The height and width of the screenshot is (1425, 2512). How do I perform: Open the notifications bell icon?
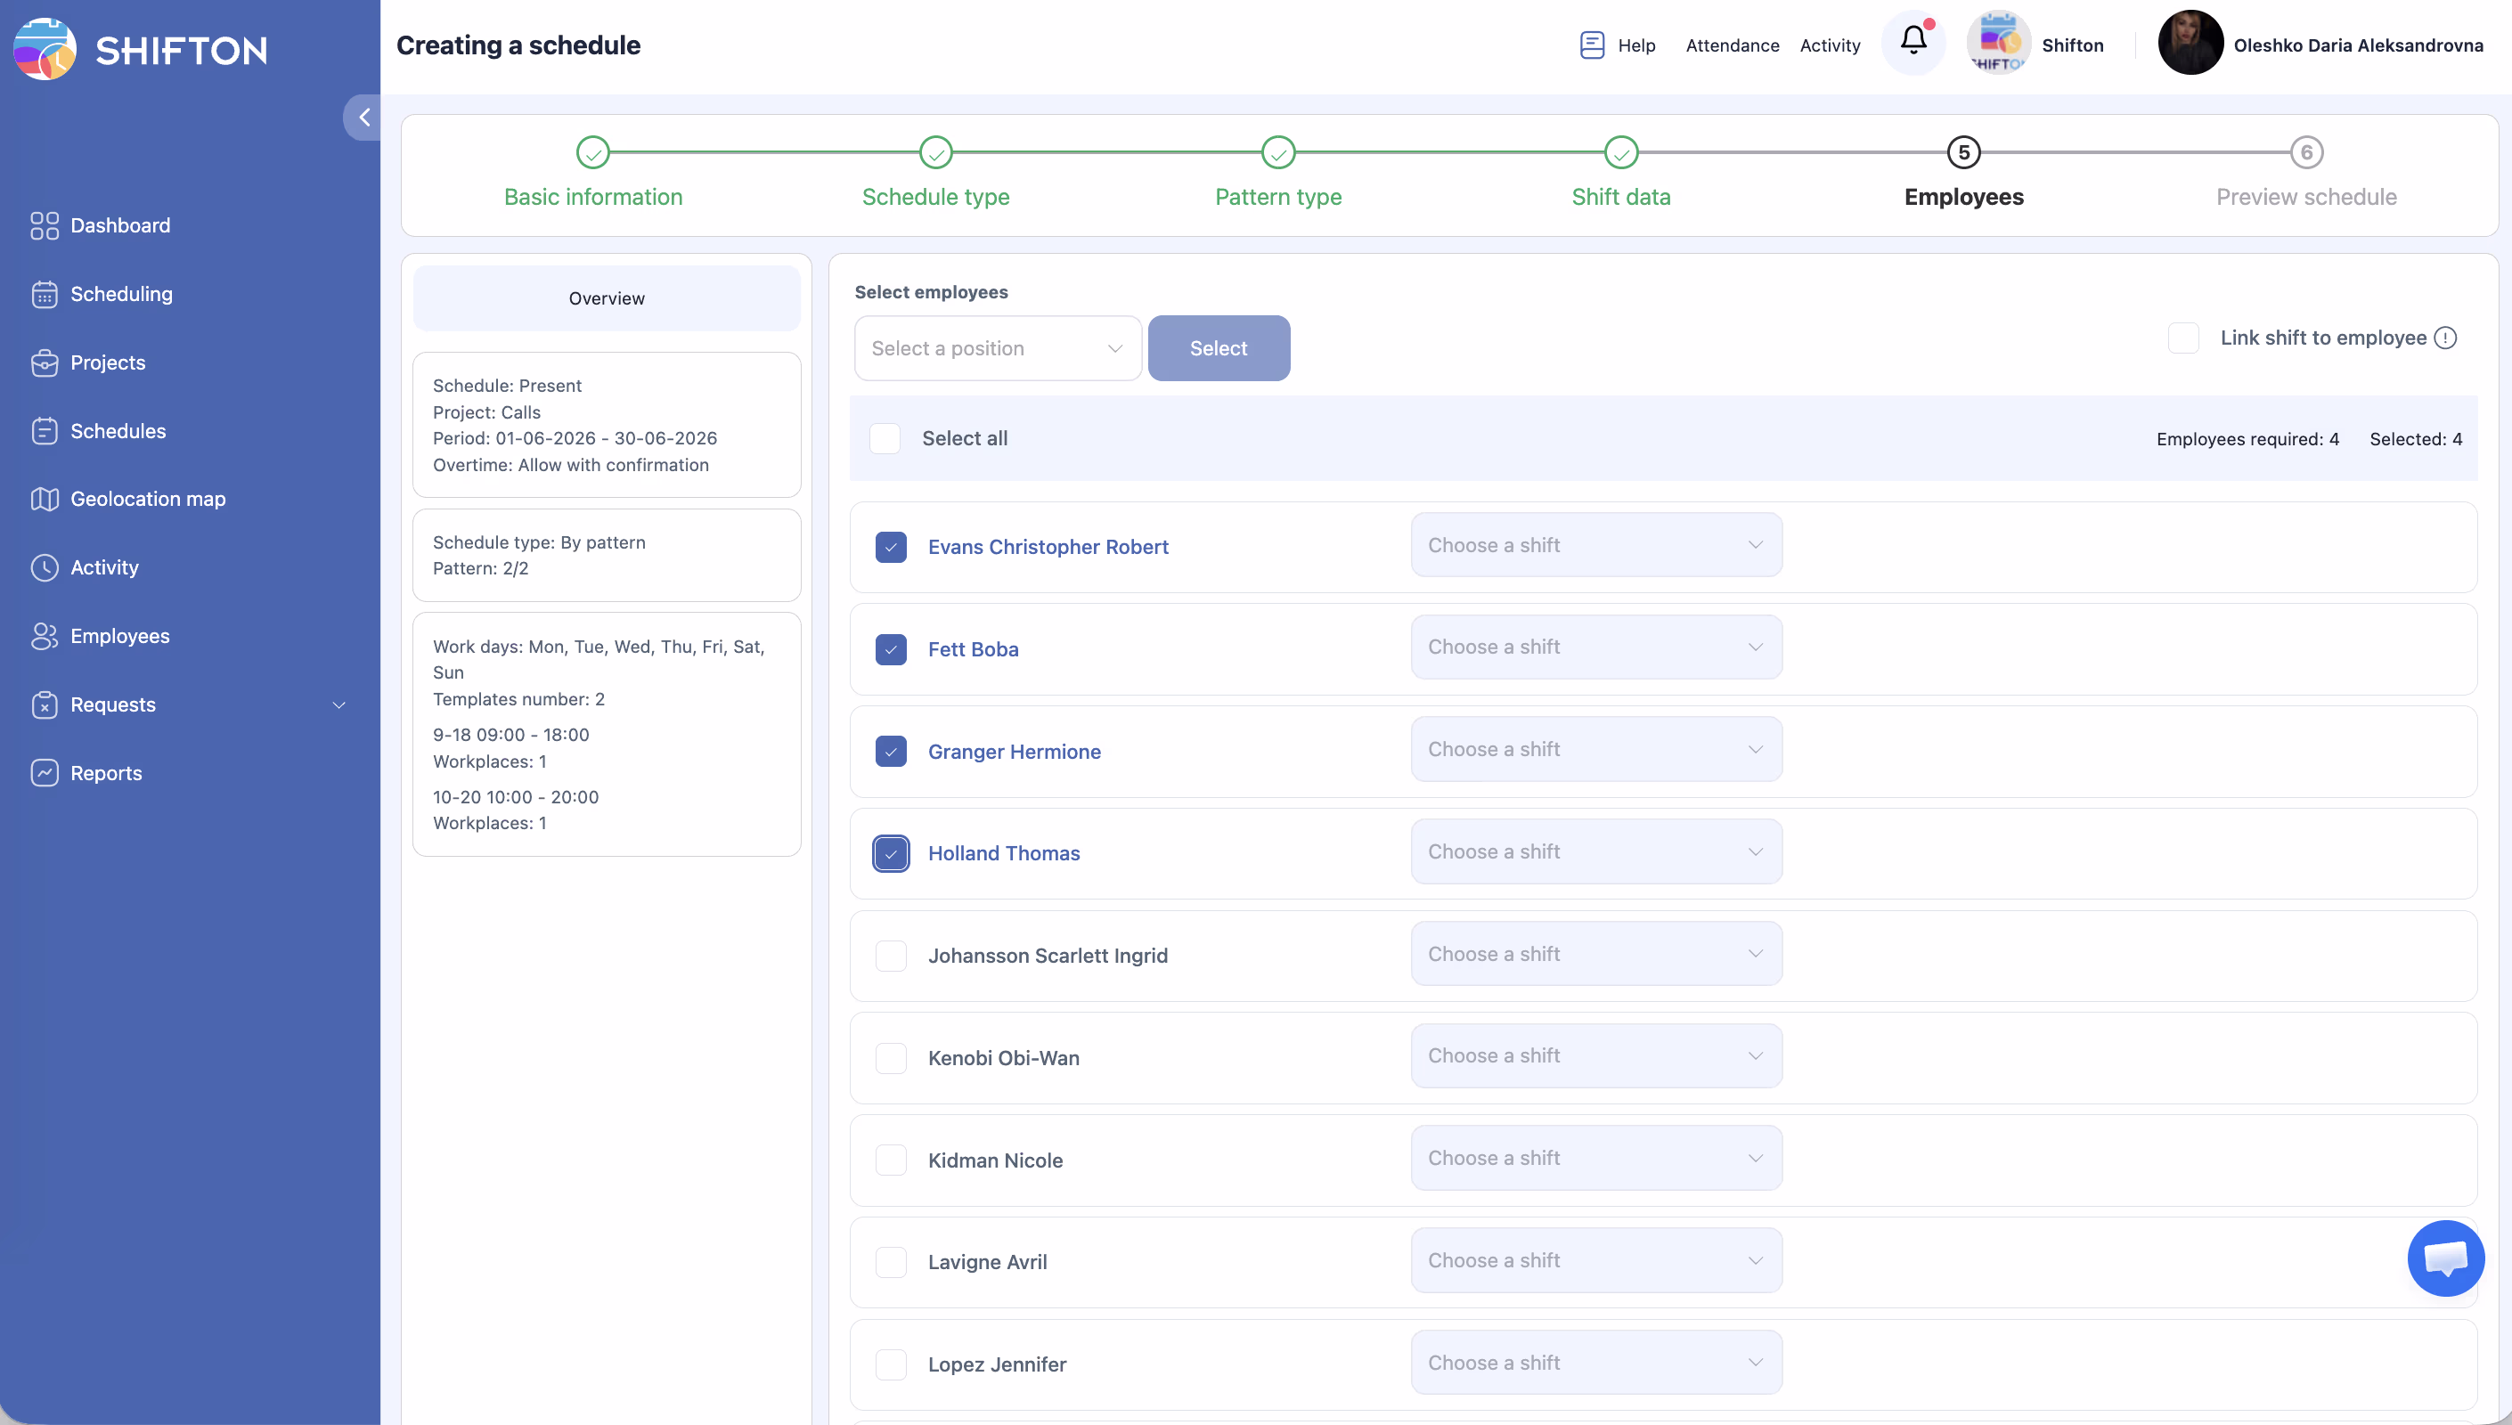coord(1913,41)
